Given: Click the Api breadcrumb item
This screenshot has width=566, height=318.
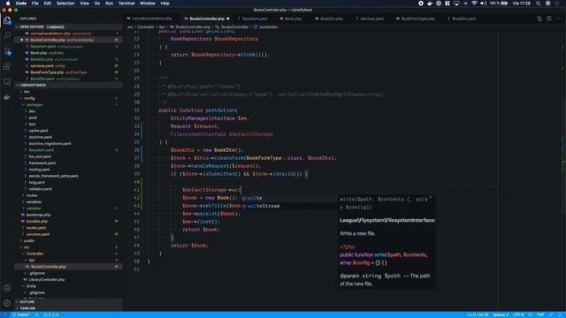Looking at the screenshot, I should pyautogui.click(x=162, y=27).
